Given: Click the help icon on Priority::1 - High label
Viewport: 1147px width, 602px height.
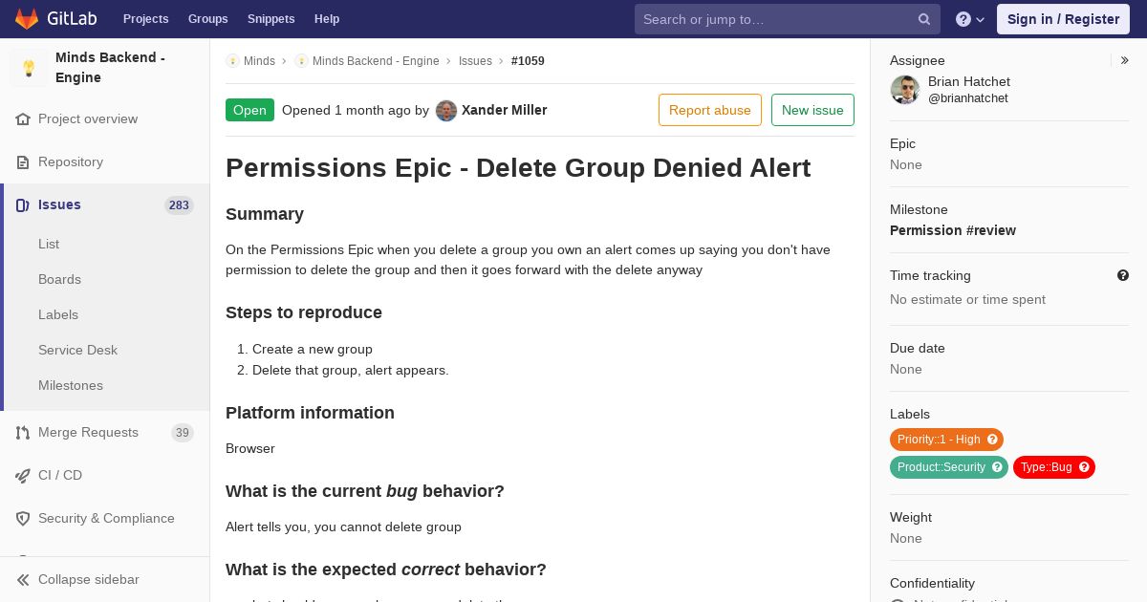Looking at the screenshot, I should tap(992, 440).
